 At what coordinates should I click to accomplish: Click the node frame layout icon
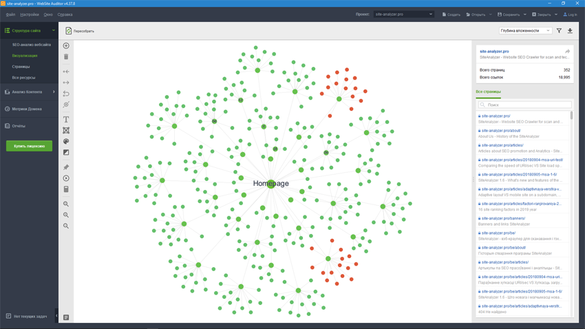pos(66,130)
